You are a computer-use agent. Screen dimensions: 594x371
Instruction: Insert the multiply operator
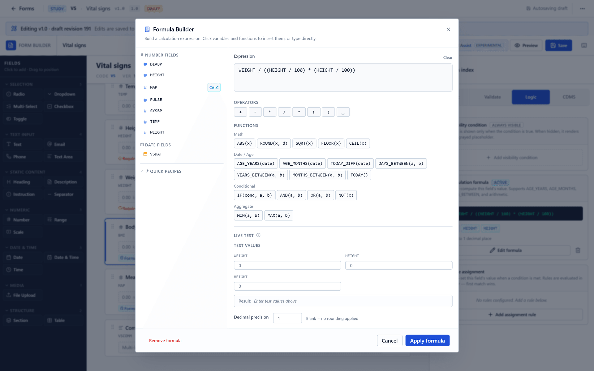pos(270,112)
